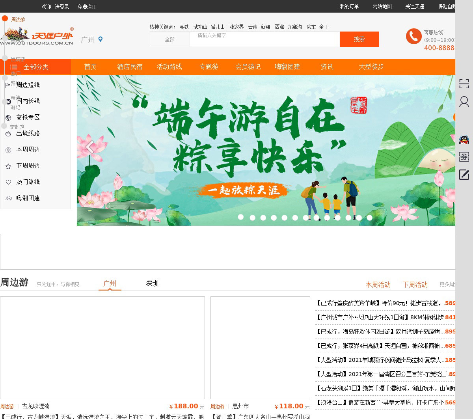This screenshot has width=473, height=419.
Task: Open 资讯 in the navigation bar
Action: click(x=327, y=67)
